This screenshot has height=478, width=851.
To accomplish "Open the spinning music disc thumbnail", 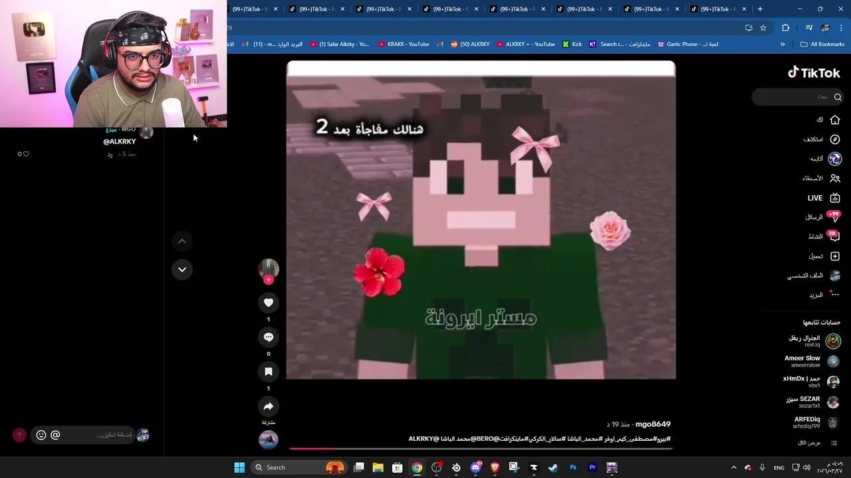I will [269, 439].
